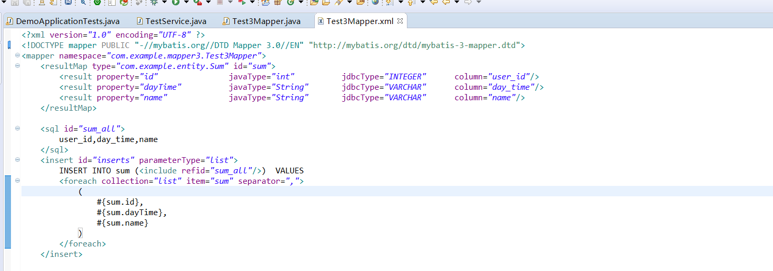Click the Save toolbar icon

(15, 3)
